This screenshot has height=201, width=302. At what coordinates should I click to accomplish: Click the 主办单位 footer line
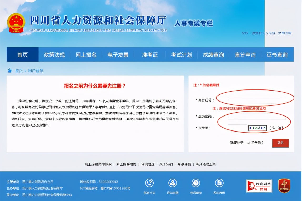(x=35, y=188)
